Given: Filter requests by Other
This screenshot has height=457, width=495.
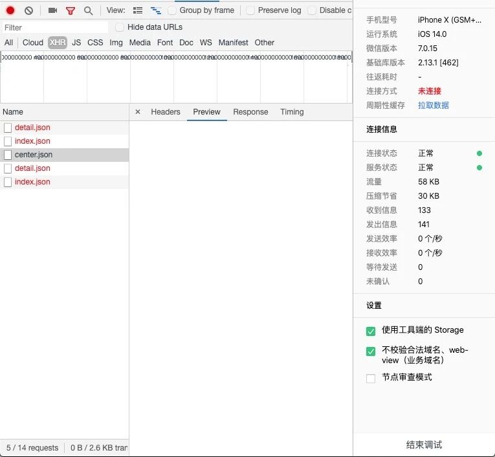Looking at the screenshot, I should (264, 43).
